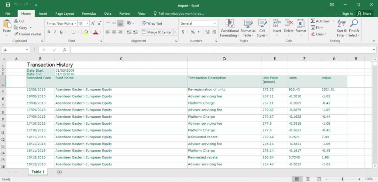
Task: Click the Share button
Action: pos(364,14)
